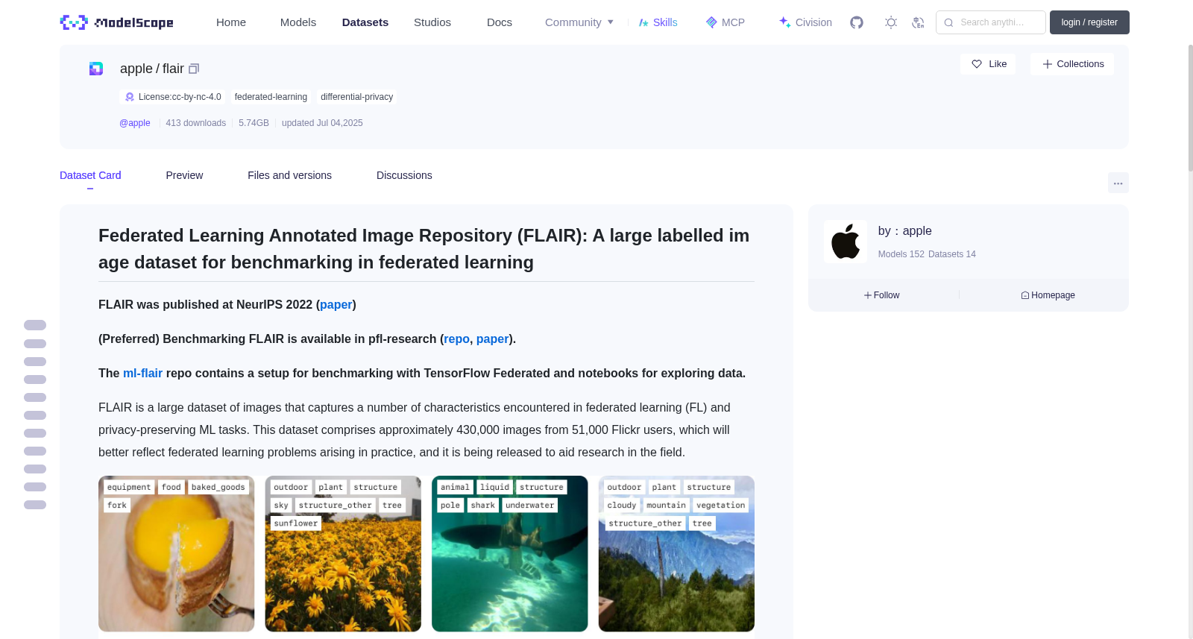Switch language with the translate icon

coord(919,22)
